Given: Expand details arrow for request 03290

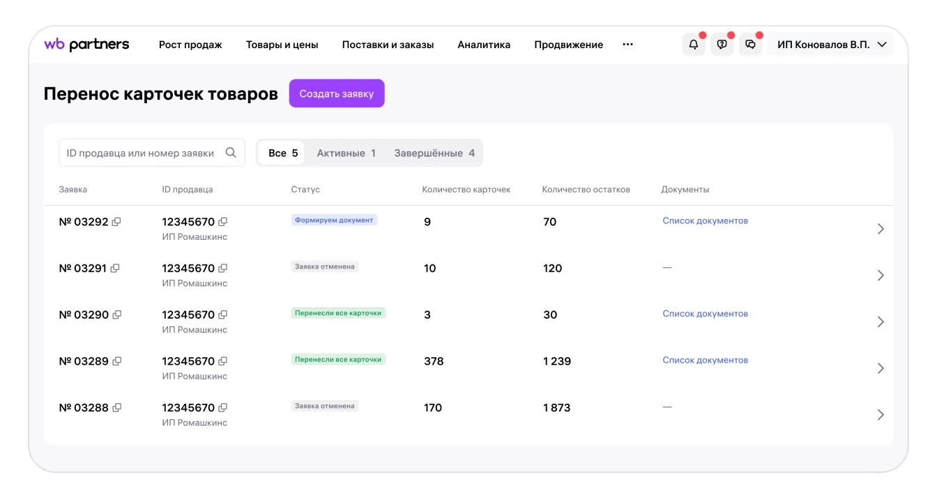Looking at the screenshot, I should coord(881,322).
